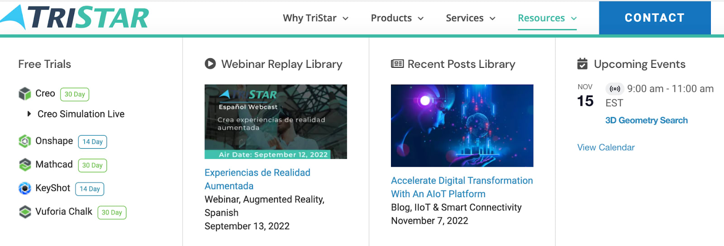Image resolution: width=724 pixels, height=246 pixels.
Task: Click Creo 30 Day trial badge
Action: coord(75,94)
